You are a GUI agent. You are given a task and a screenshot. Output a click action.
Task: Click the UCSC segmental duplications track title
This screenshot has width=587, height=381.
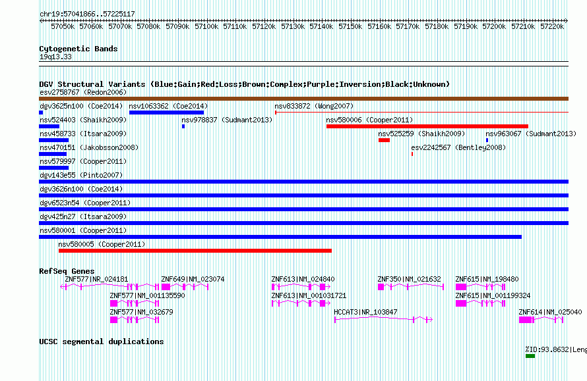102,342
